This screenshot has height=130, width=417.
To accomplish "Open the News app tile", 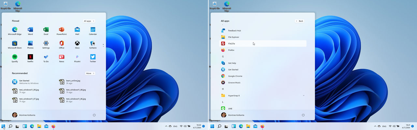I will 62,58.
